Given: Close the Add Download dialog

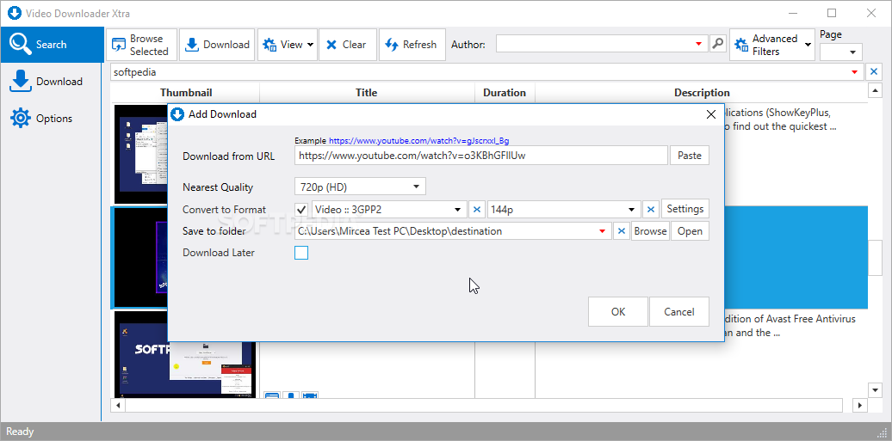Looking at the screenshot, I should click(x=710, y=114).
